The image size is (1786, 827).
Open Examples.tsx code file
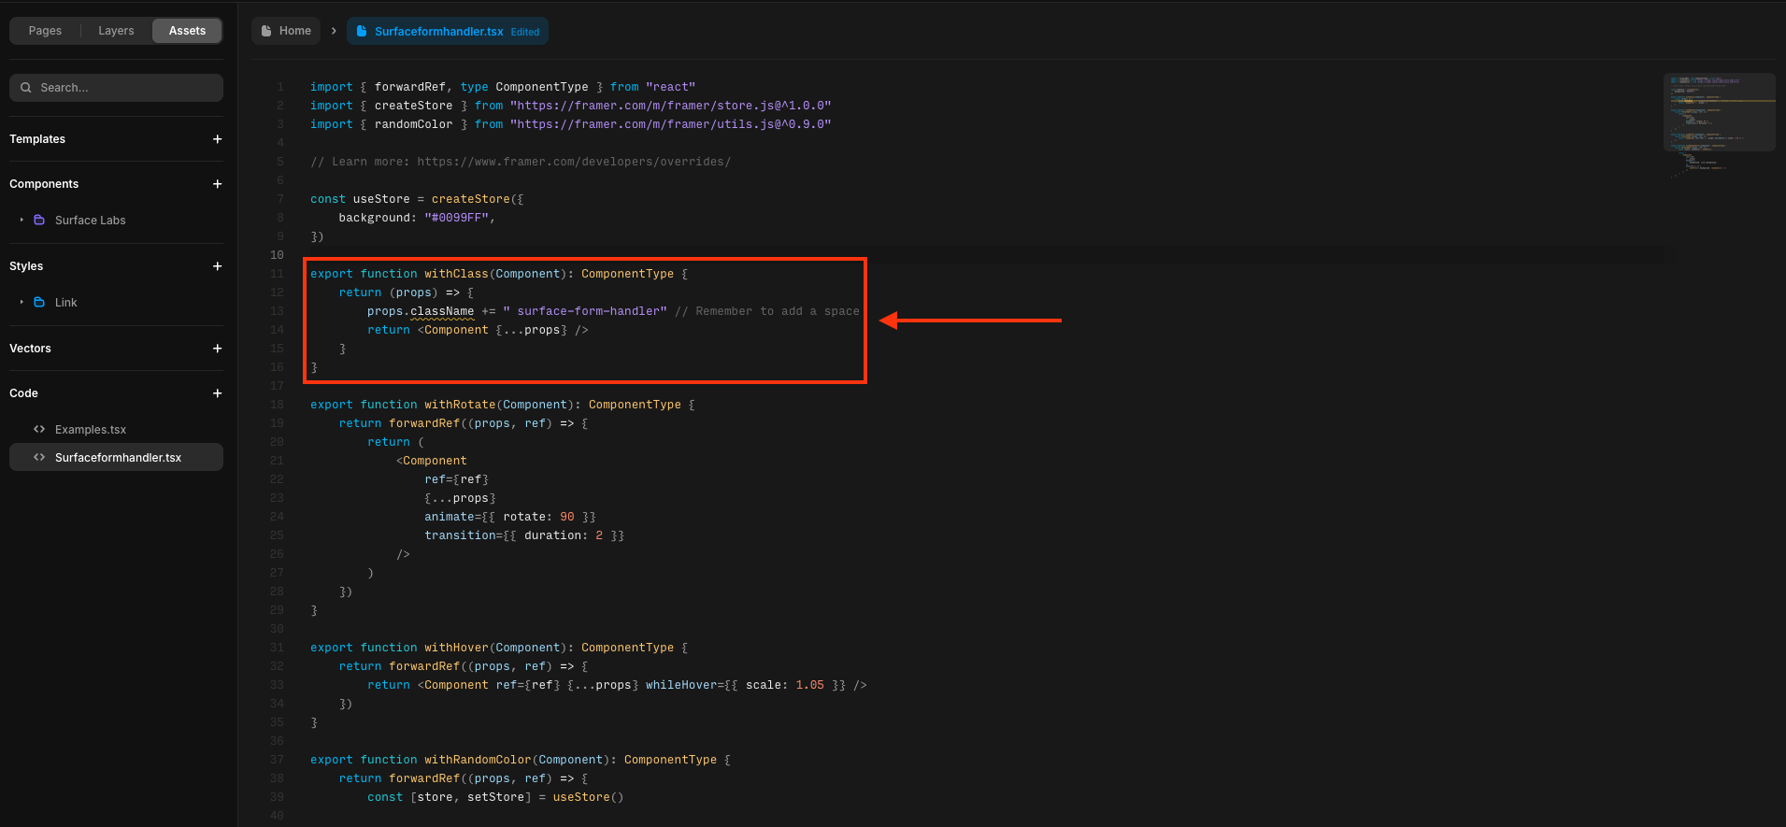tap(116, 430)
